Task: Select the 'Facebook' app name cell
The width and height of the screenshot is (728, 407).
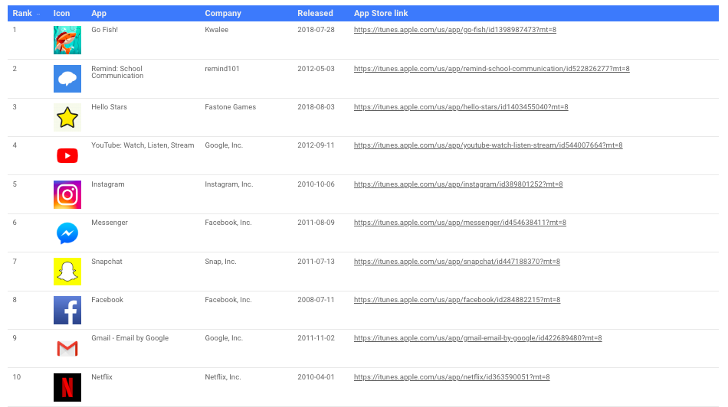Action: (x=107, y=300)
